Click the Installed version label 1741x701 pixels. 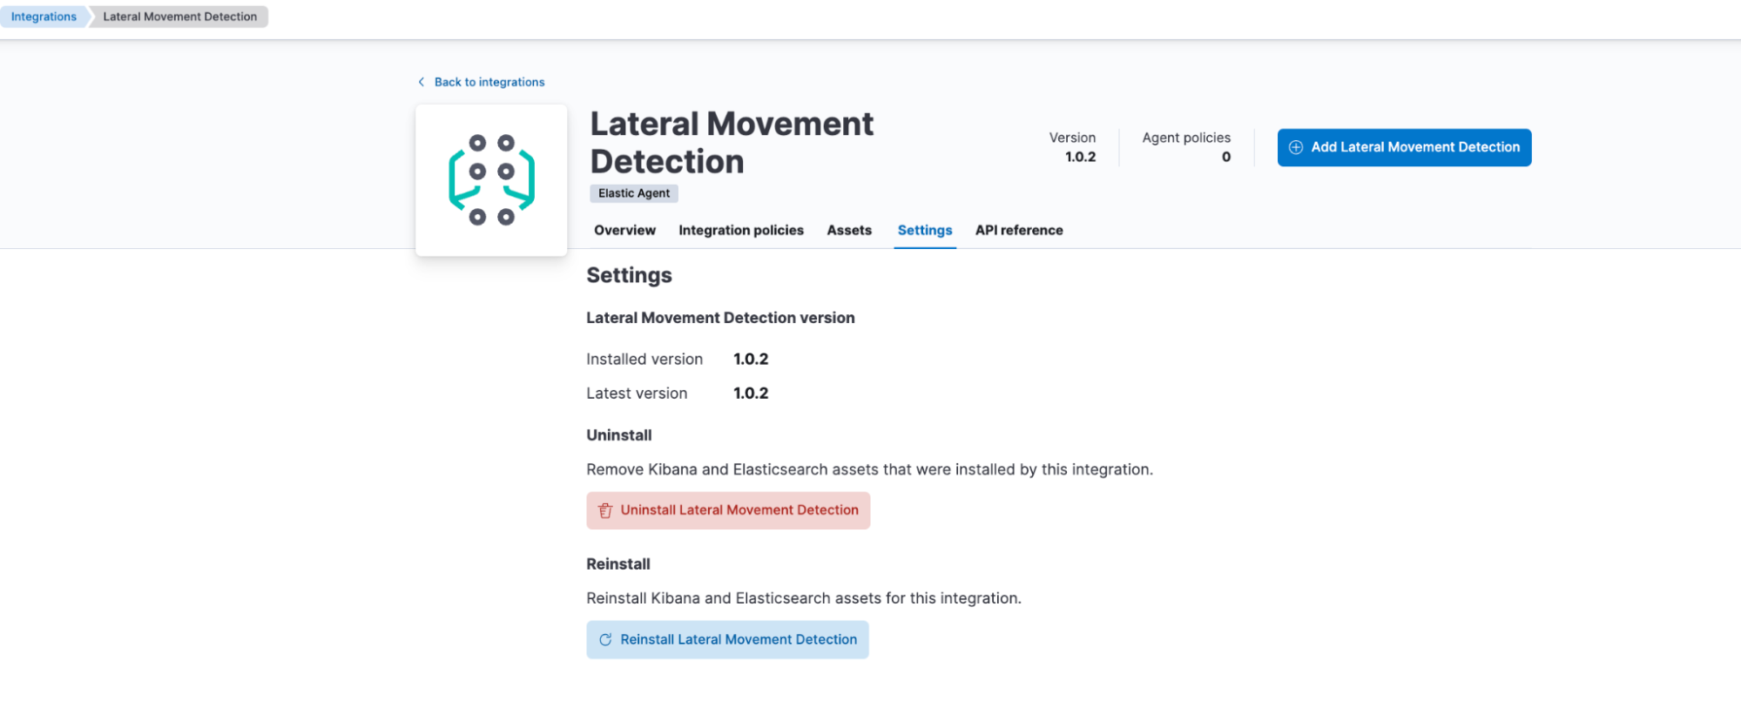(644, 359)
